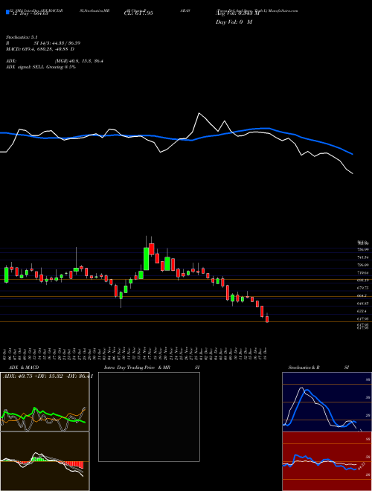Open the MACD histogram mini chart

tap(45, 461)
